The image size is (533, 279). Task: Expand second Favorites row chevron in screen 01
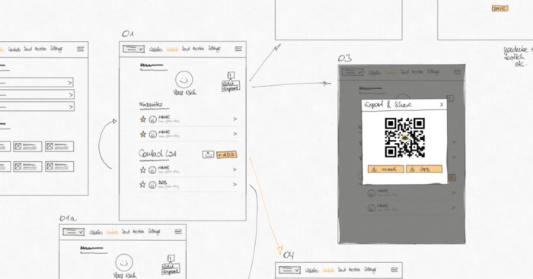point(235,134)
